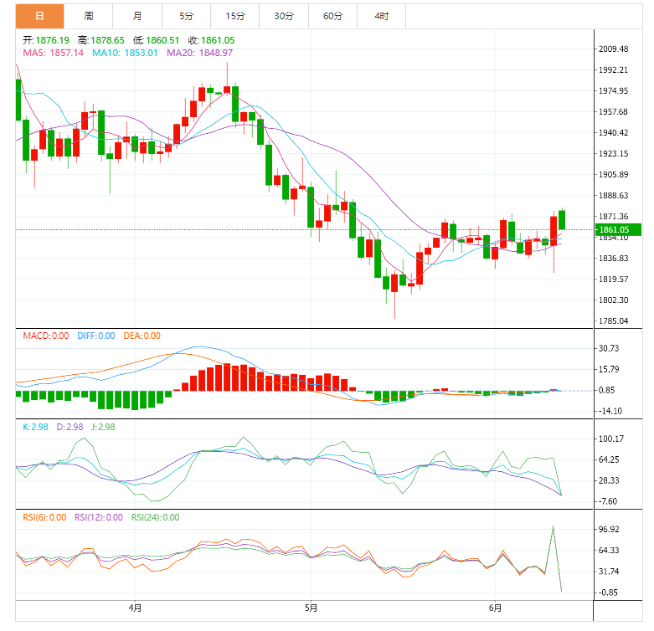
Task: Open the 30分 timeframe tab
Action: 284,16
